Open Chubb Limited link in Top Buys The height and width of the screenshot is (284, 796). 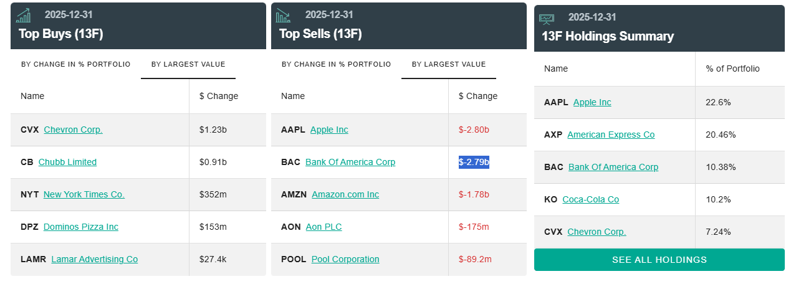67,162
